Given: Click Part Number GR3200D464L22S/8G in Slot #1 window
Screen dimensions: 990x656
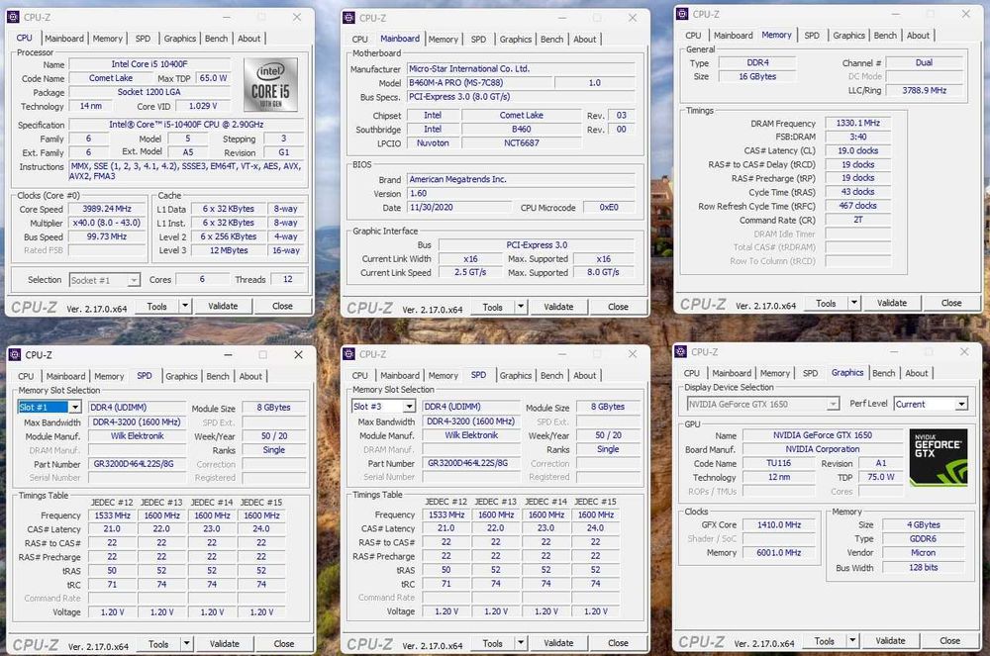Looking at the screenshot, I should point(138,464).
